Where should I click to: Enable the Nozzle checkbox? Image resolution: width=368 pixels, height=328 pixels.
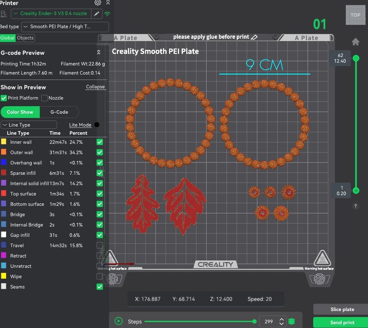(x=44, y=98)
